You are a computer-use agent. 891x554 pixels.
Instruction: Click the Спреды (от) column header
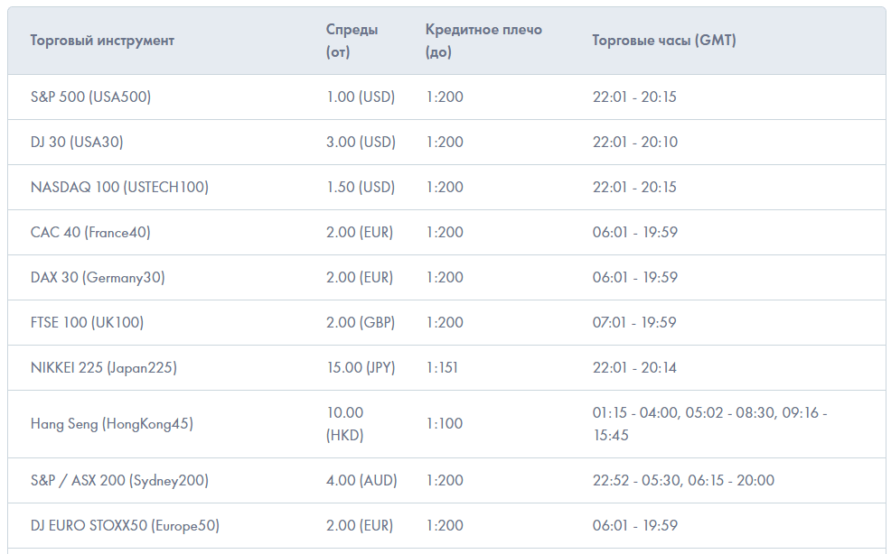coord(352,41)
